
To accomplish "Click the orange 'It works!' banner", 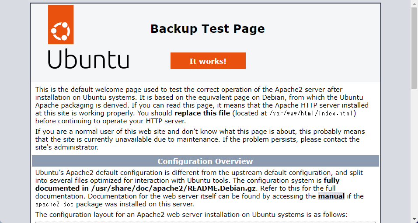I will [208, 61].
